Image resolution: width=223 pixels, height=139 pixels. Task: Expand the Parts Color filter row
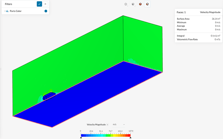(5, 11)
